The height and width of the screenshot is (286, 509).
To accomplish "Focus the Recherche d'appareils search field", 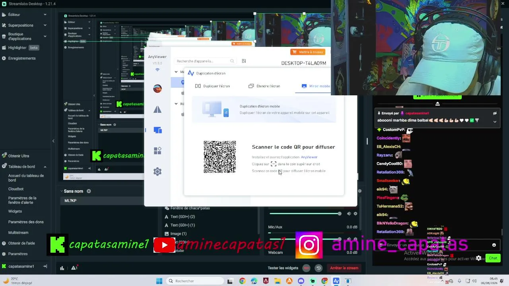I will click(205, 61).
